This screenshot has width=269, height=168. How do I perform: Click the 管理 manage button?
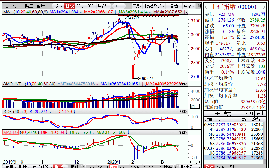74,167
